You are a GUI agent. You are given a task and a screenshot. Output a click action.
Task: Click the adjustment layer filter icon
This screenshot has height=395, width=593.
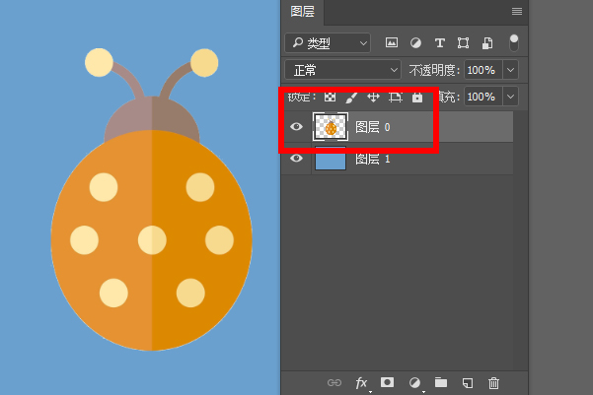pyautogui.click(x=415, y=42)
